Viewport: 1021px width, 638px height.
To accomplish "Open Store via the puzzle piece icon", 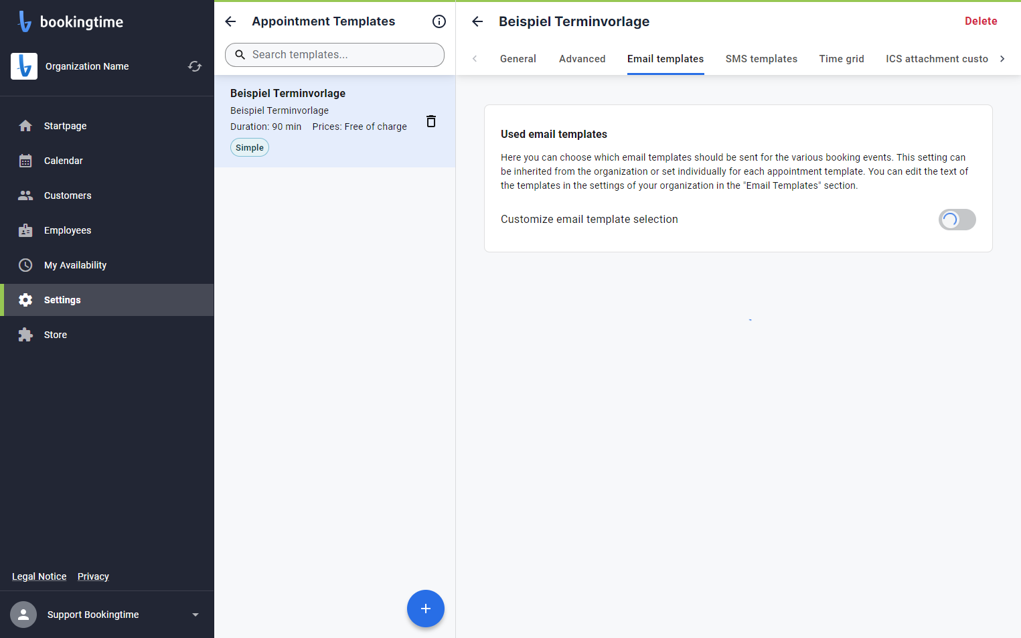I will (x=25, y=335).
